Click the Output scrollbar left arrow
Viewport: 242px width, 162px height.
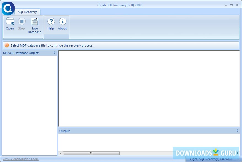[60, 153]
